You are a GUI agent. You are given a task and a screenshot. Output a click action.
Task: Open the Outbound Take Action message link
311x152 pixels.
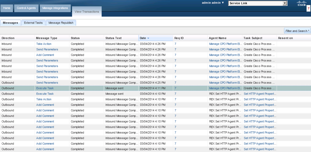pos(44,99)
